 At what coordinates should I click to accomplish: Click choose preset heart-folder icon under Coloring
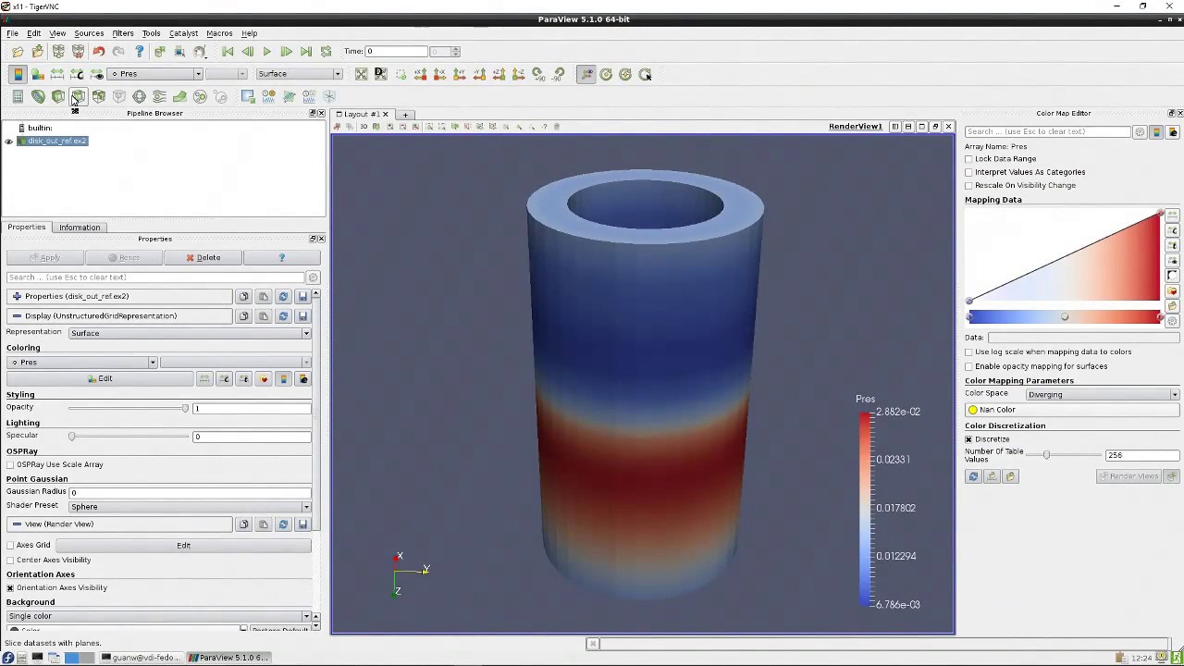(x=264, y=379)
